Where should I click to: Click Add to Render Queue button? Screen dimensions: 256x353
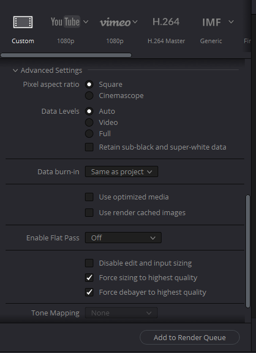(x=189, y=337)
